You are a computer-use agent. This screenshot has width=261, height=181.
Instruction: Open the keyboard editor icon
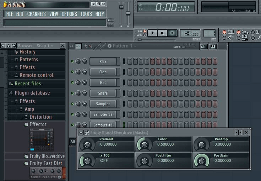click(213, 46)
